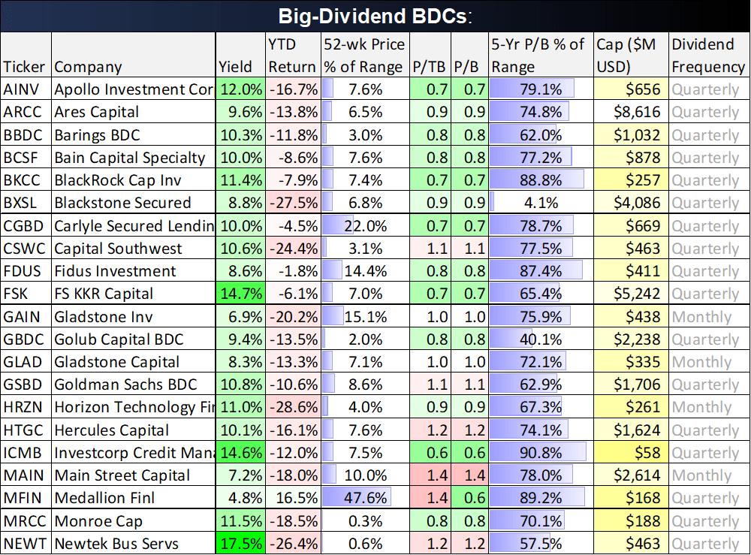Select the 57.5% P/B range cell
The height and width of the screenshot is (555, 751).
click(x=541, y=544)
